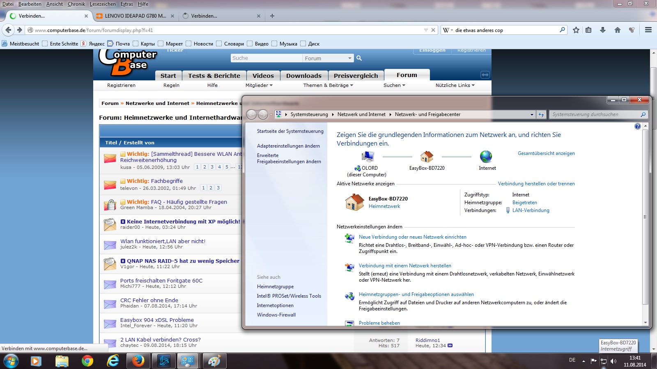This screenshot has height=369, width=657.
Task: Select Tests & Berichte site tab
Action: tap(214, 75)
